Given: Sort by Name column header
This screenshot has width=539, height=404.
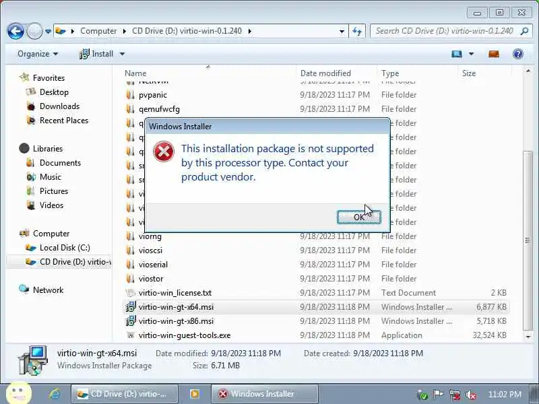Looking at the screenshot, I should [x=135, y=73].
